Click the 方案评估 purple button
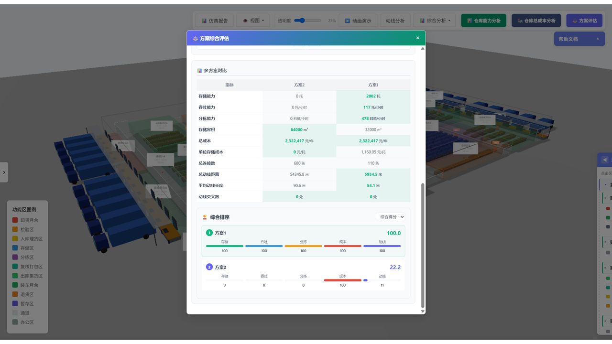 point(584,21)
